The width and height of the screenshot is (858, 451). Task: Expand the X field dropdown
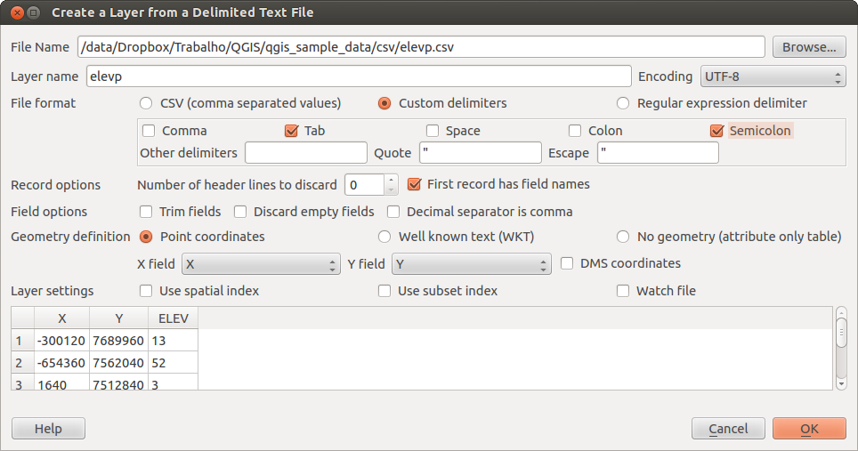coord(261,264)
